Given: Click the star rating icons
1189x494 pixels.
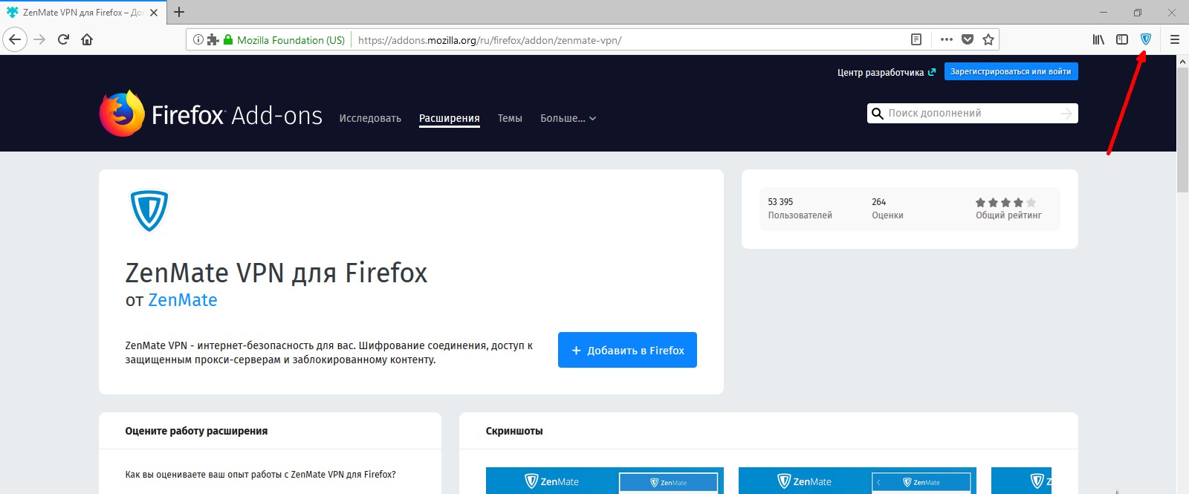Looking at the screenshot, I should coord(1005,202).
